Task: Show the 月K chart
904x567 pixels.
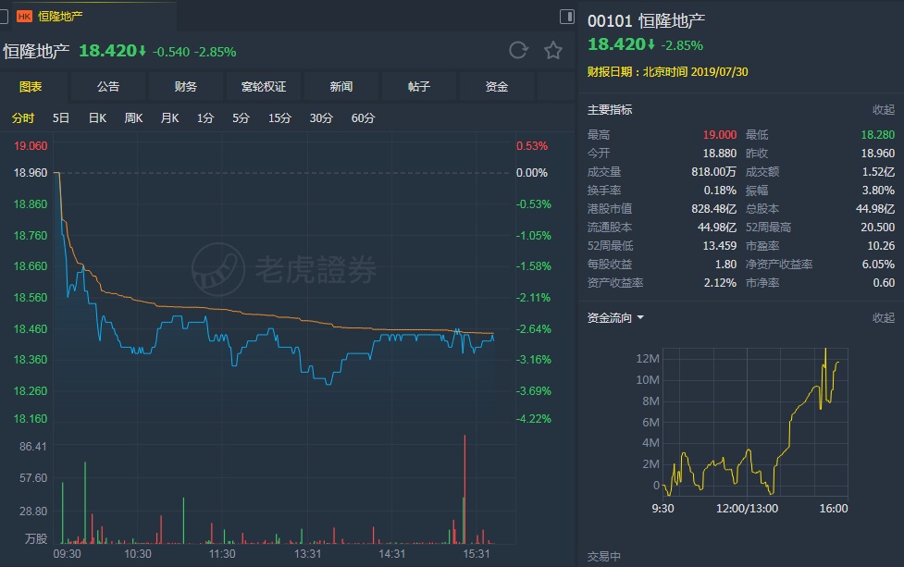Action: pyautogui.click(x=169, y=118)
